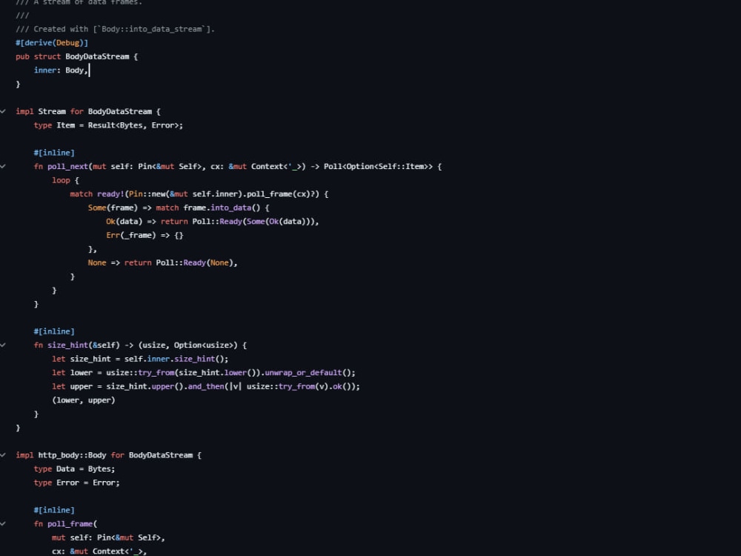The image size is (741, 556).
Task: Click the '#[inline]' attribute above poll_next
Action: 54,153
